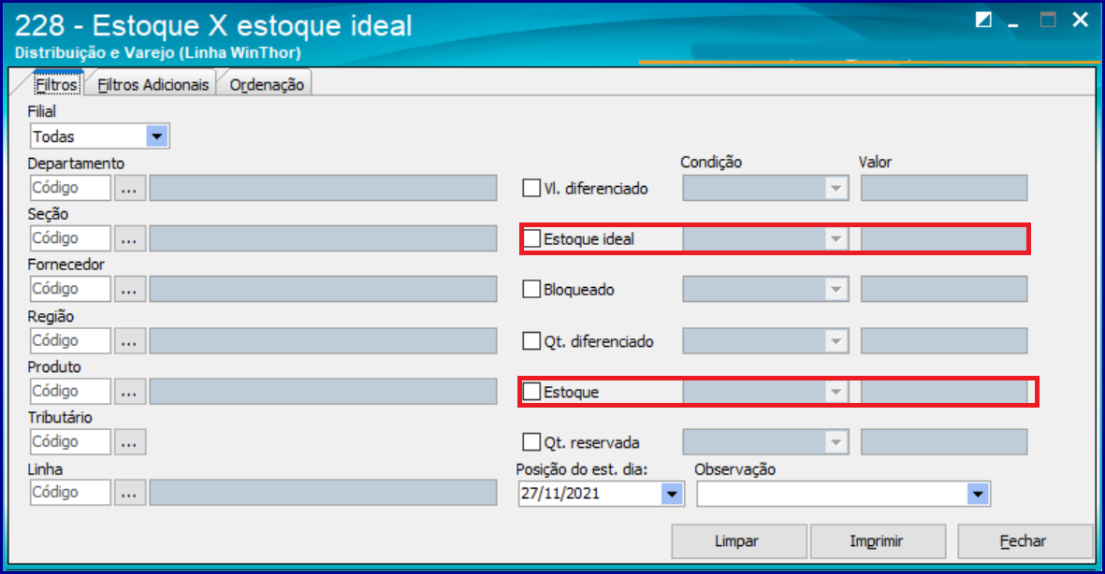Focus the Produto Código field
This screenshot has width=1105, height=574.
[x=70, y=392]
